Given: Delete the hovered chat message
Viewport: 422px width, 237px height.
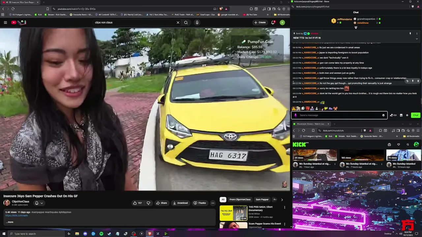Looking at the screenshot, I should (x=418, y=81).
